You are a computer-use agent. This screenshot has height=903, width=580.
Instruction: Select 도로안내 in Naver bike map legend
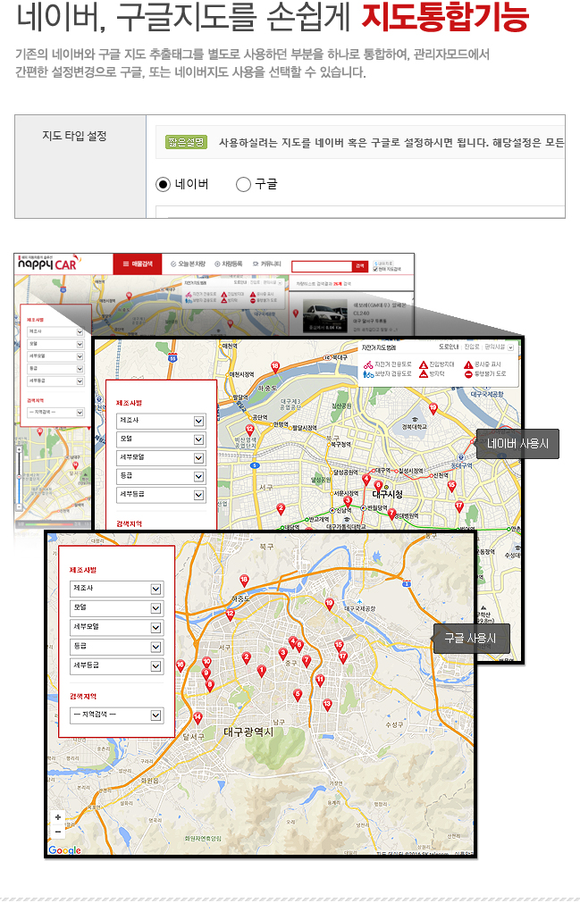pyautogui.click(x=449, y=347)
